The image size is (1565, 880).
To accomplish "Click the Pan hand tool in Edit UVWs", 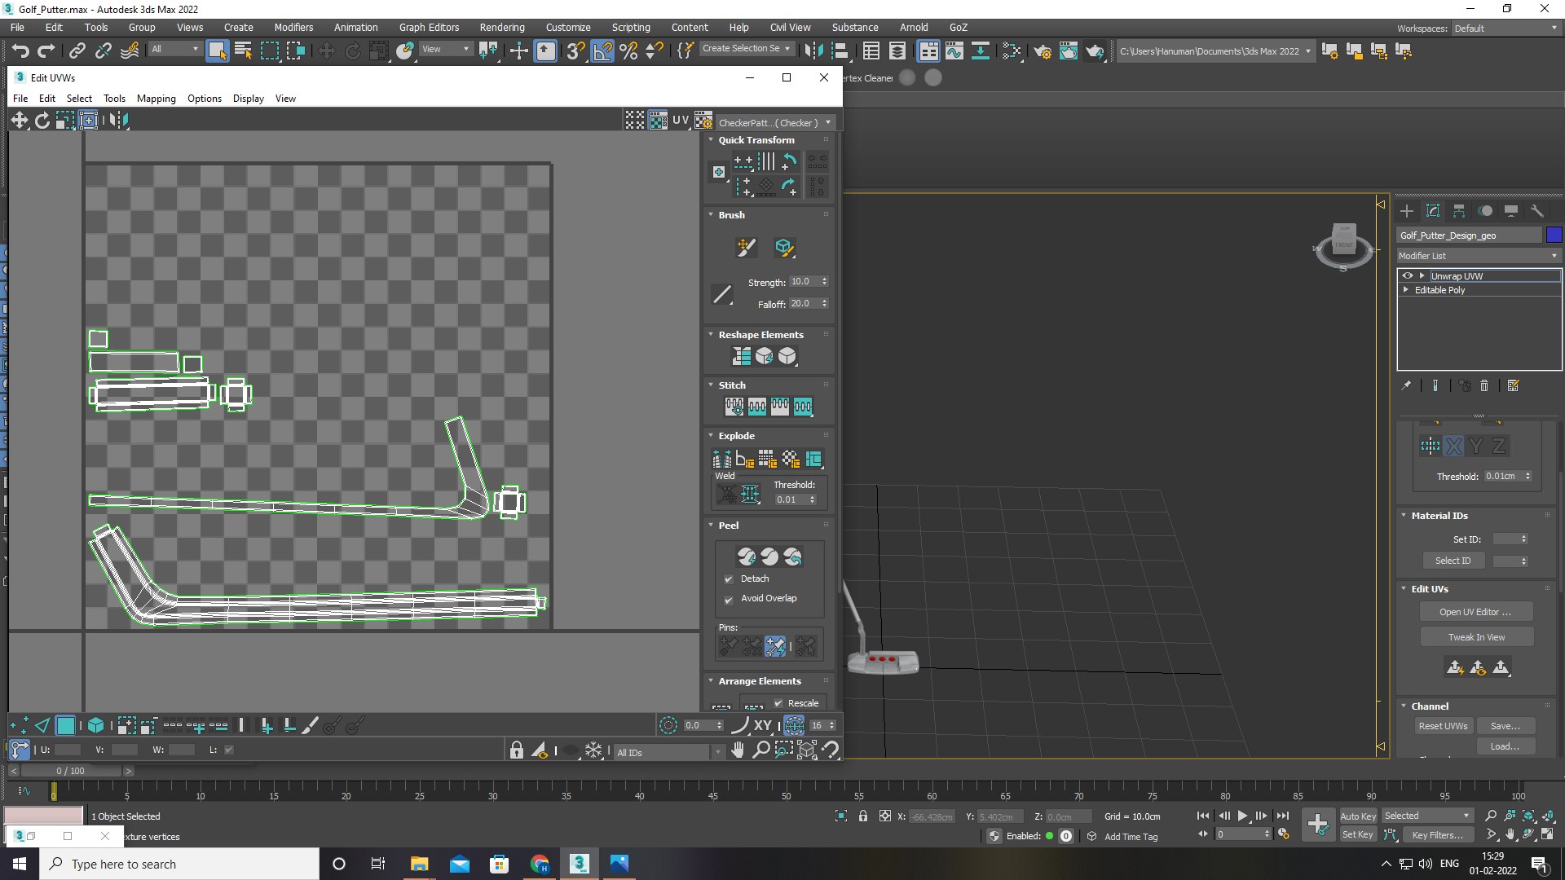I will 738,750.
